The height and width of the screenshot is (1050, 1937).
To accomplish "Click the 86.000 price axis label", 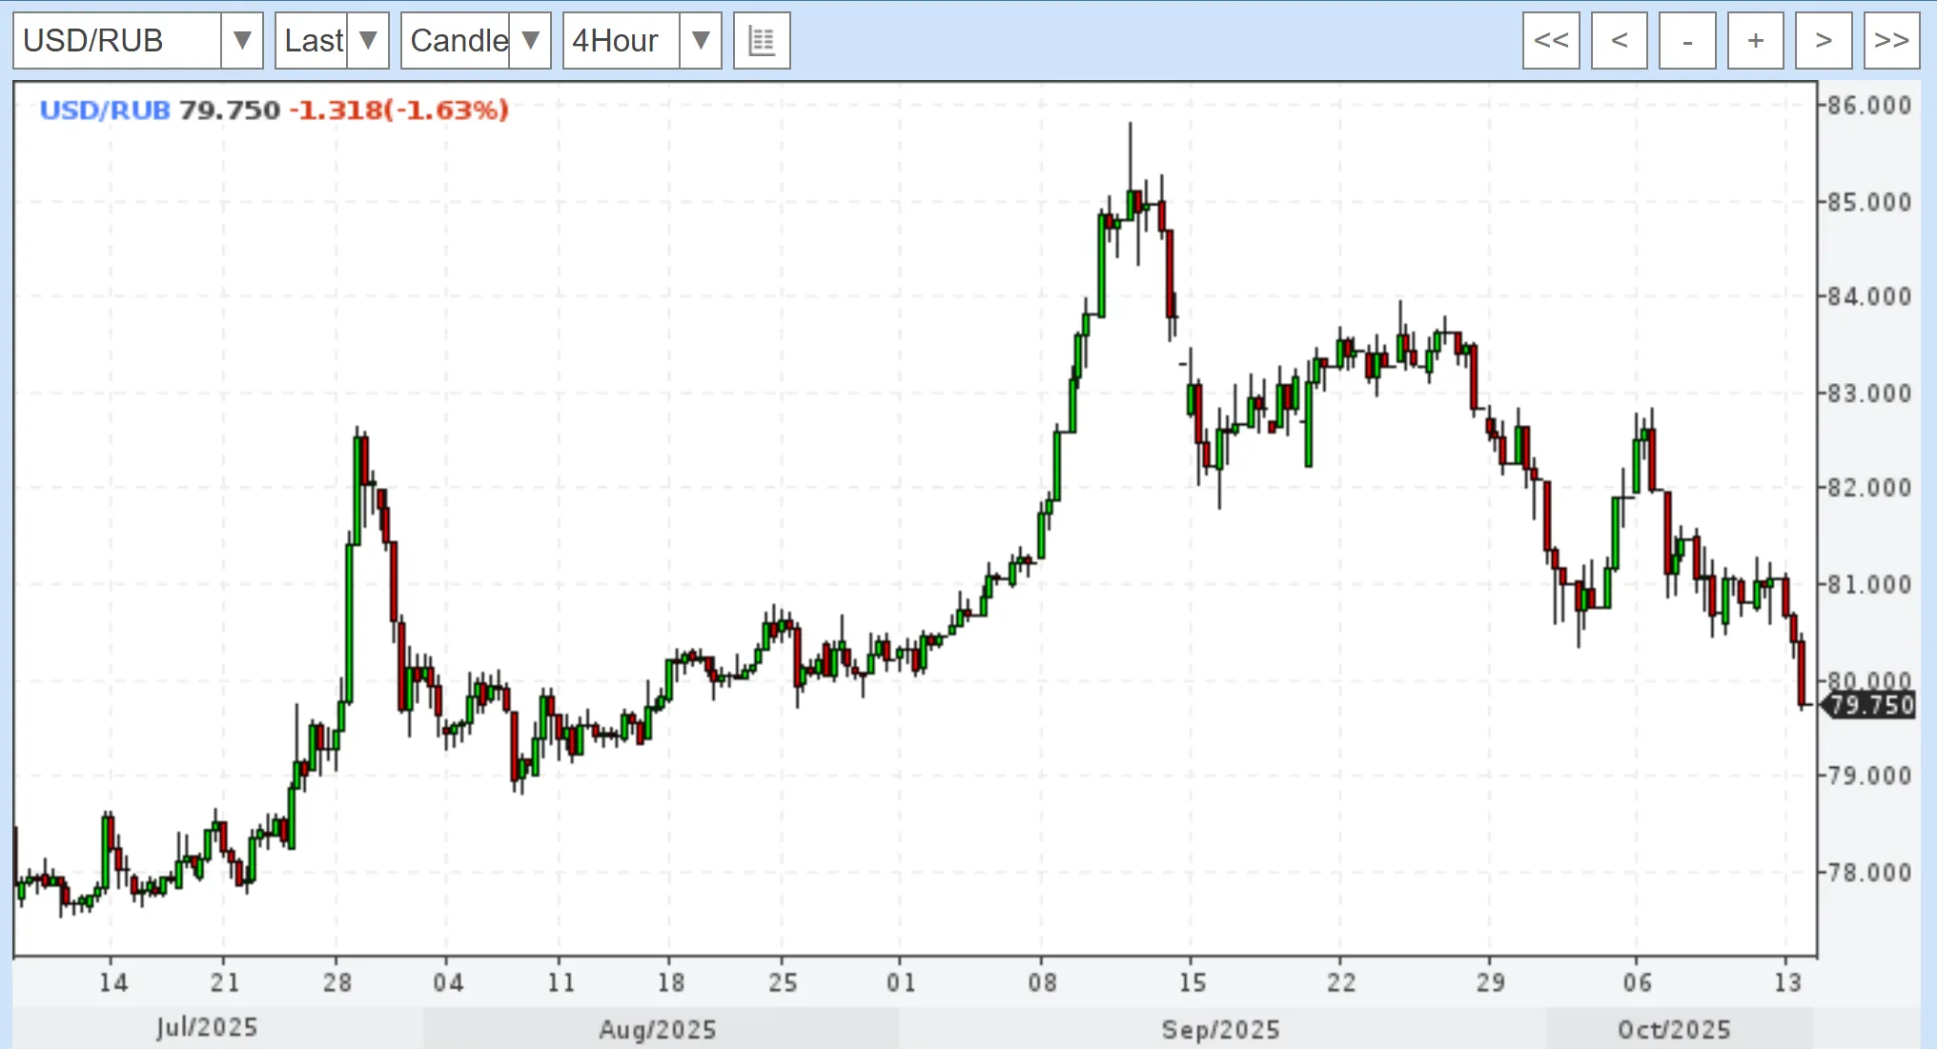I will [1868, 106].
